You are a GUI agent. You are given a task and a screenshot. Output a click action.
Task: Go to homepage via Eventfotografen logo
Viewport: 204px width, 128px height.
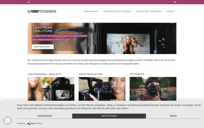42,11
